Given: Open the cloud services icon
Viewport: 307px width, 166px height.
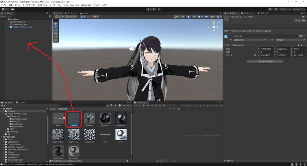Looking at the screenshot, I should [13, 9].
